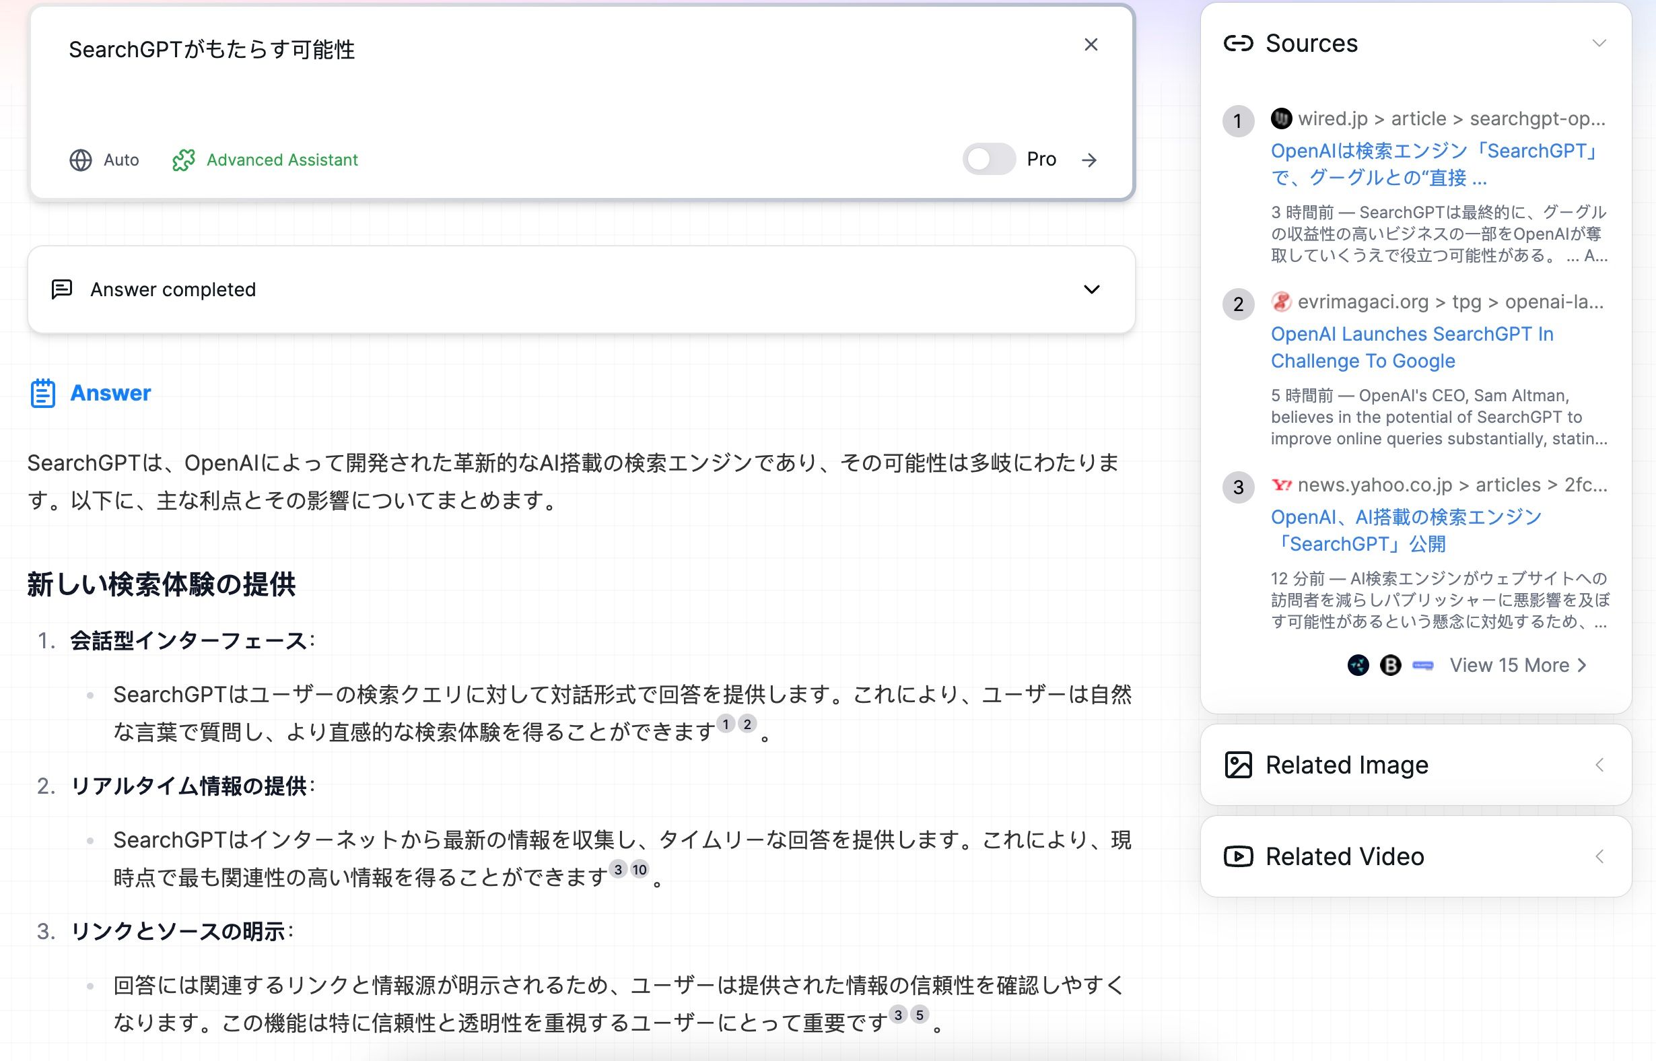Open the OpenAI Launches SearchGPT article link

point(1412,347)
